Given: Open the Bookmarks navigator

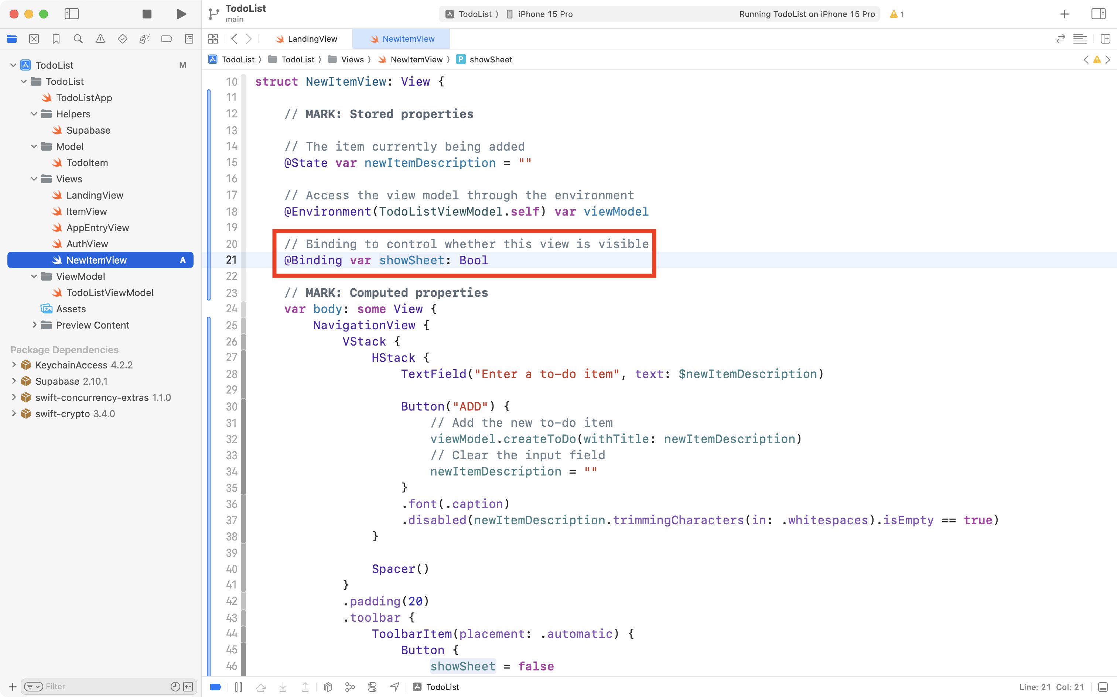Looking at the screenshot, I should click(56, 39).
